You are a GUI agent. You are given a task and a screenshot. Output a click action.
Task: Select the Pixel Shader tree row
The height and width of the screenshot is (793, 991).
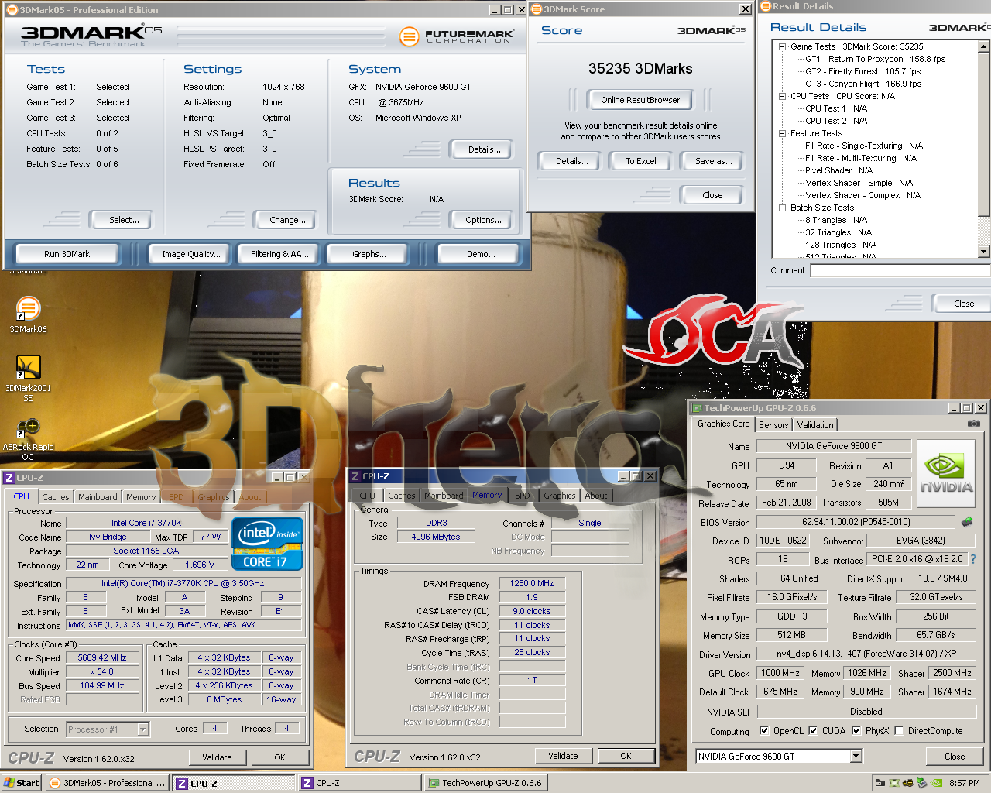tap(838, 170)
